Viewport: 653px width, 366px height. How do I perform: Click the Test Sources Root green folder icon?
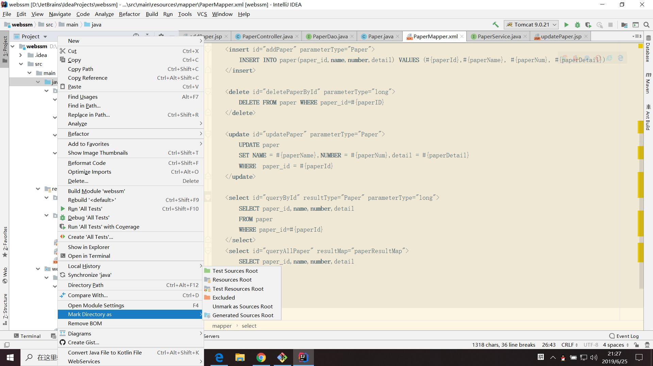click(x=207, y=271)
